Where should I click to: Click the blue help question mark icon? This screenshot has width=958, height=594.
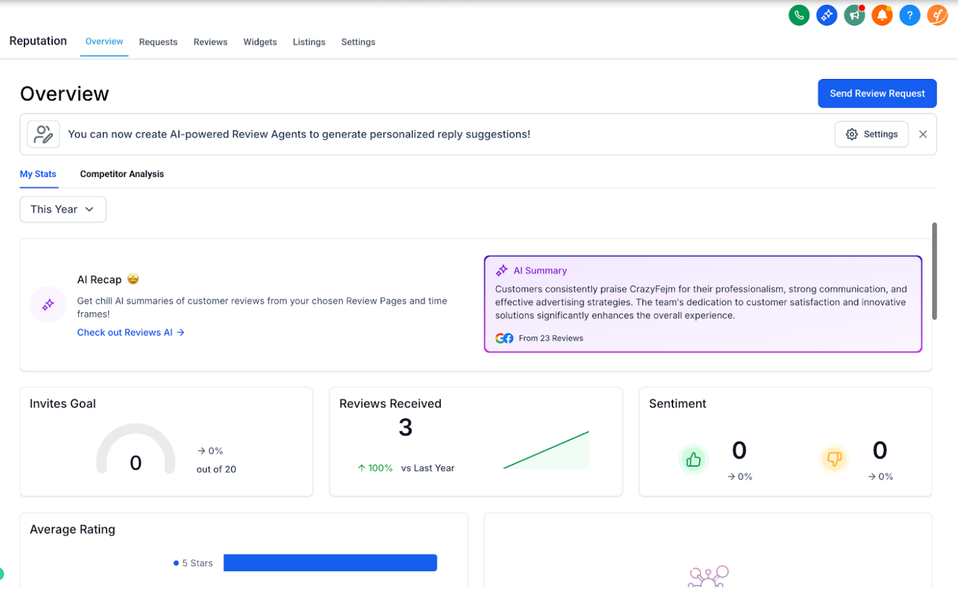(909, 15)
